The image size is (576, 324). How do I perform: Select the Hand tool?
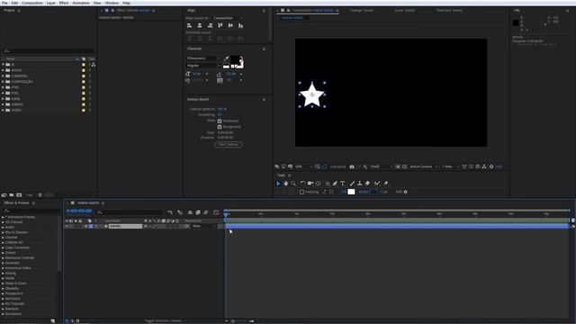pos(286,184)
